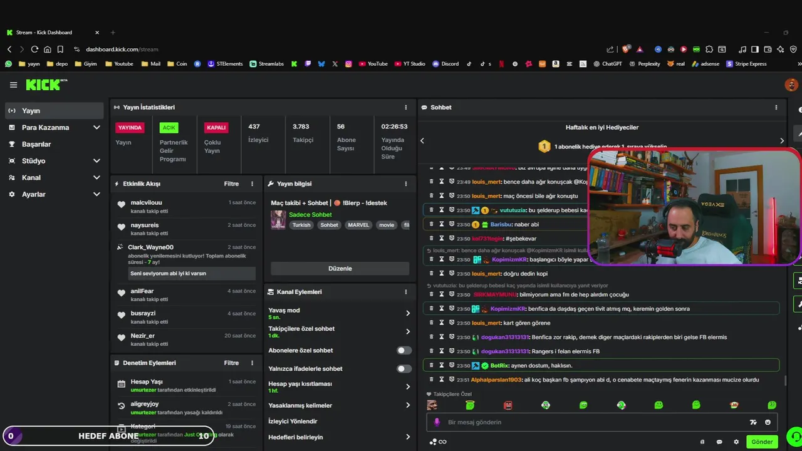Open the Discord bookmark
Image resolution: width=802 pixels, height=451 pixels.
[445, 64]
